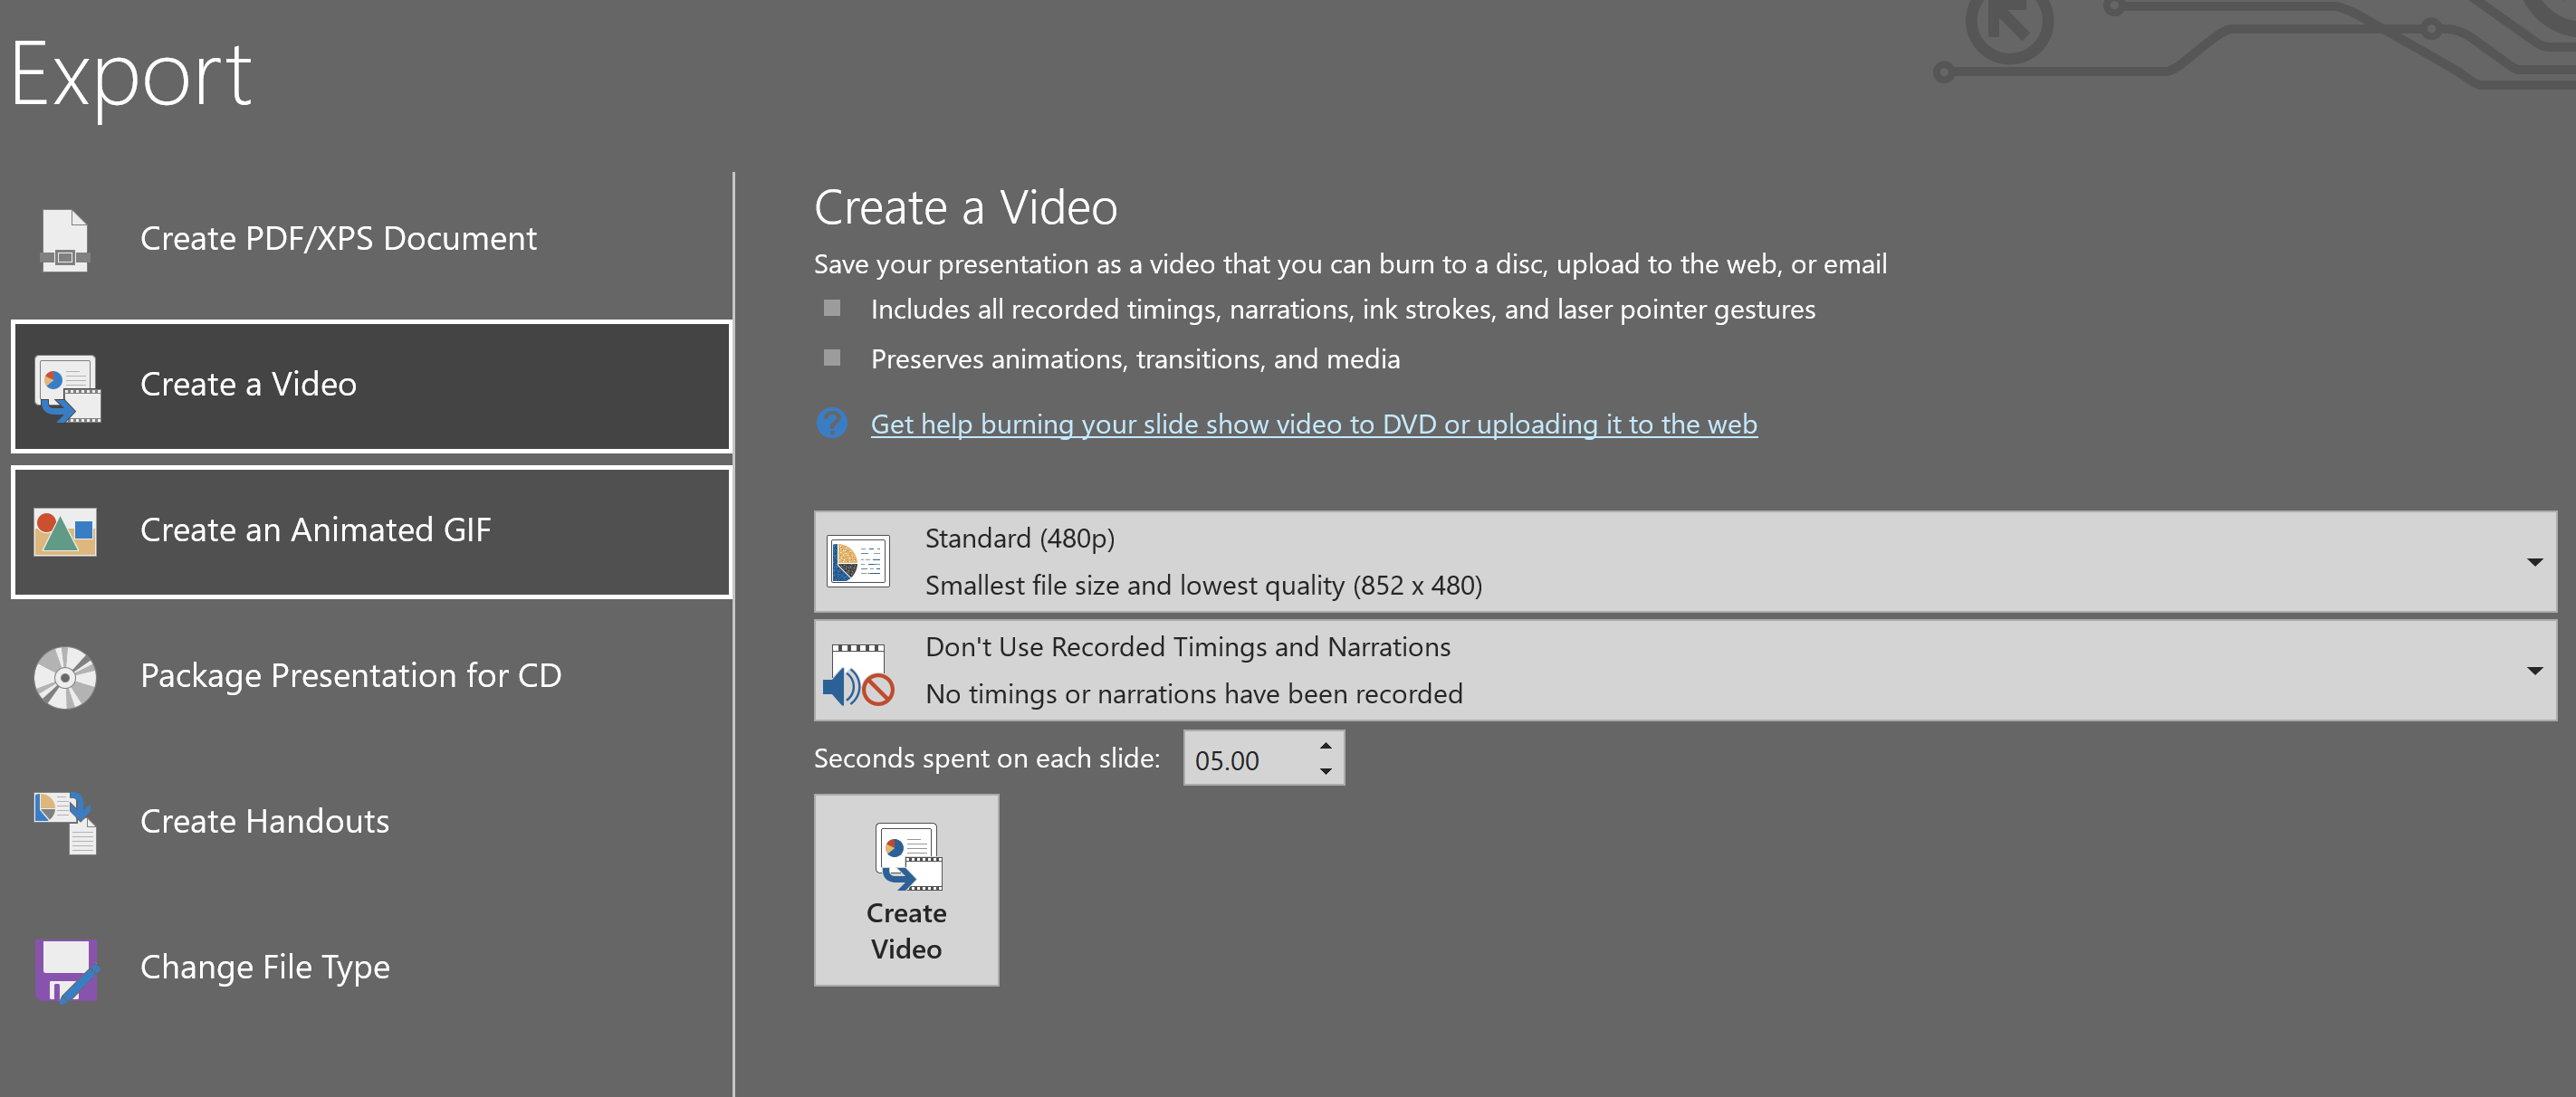Click the seconds per slide input field

pos(1246,759)
